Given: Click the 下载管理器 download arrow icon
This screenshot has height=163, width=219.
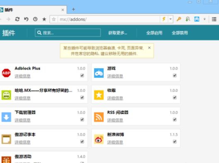Looking at the screenshot, I should tap(6, 117).
